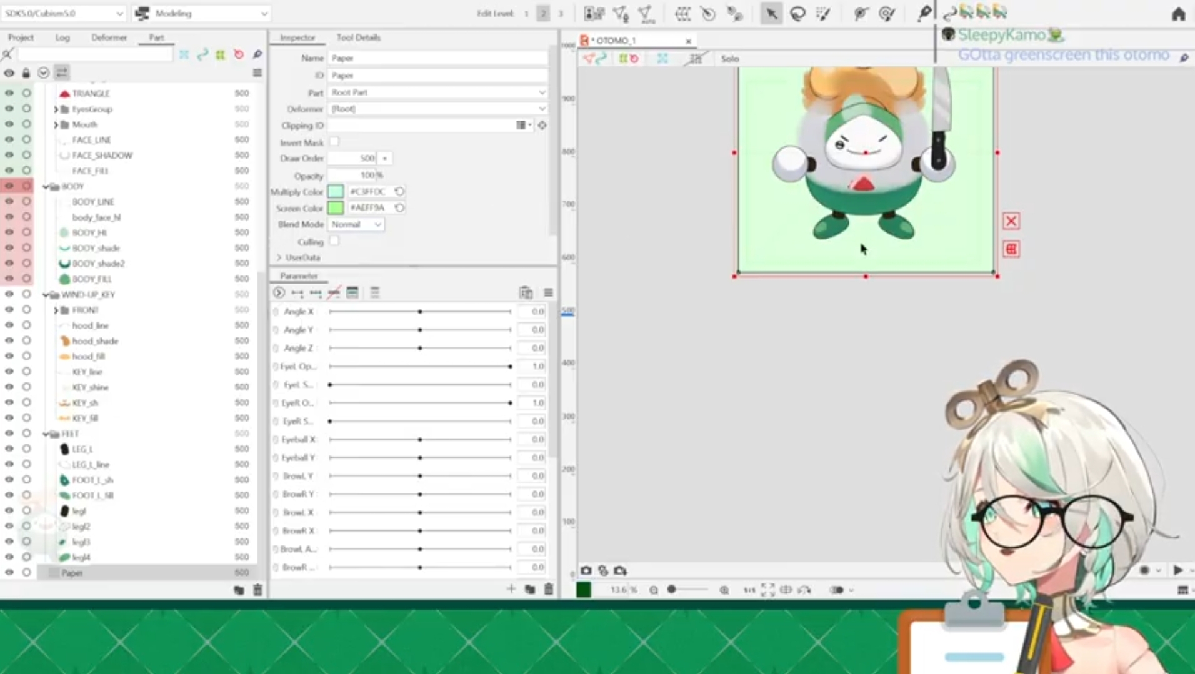The width and height of the screenshot is (1195, 674).
Task: Click the Solo button
Action: 729,59
